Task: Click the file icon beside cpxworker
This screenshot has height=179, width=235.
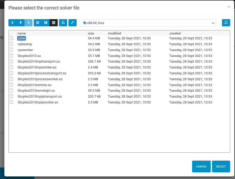Action: (x=11, y=50)
